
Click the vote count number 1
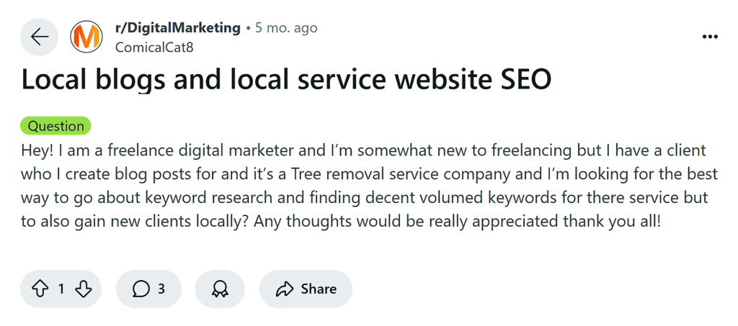coord(61,289)
